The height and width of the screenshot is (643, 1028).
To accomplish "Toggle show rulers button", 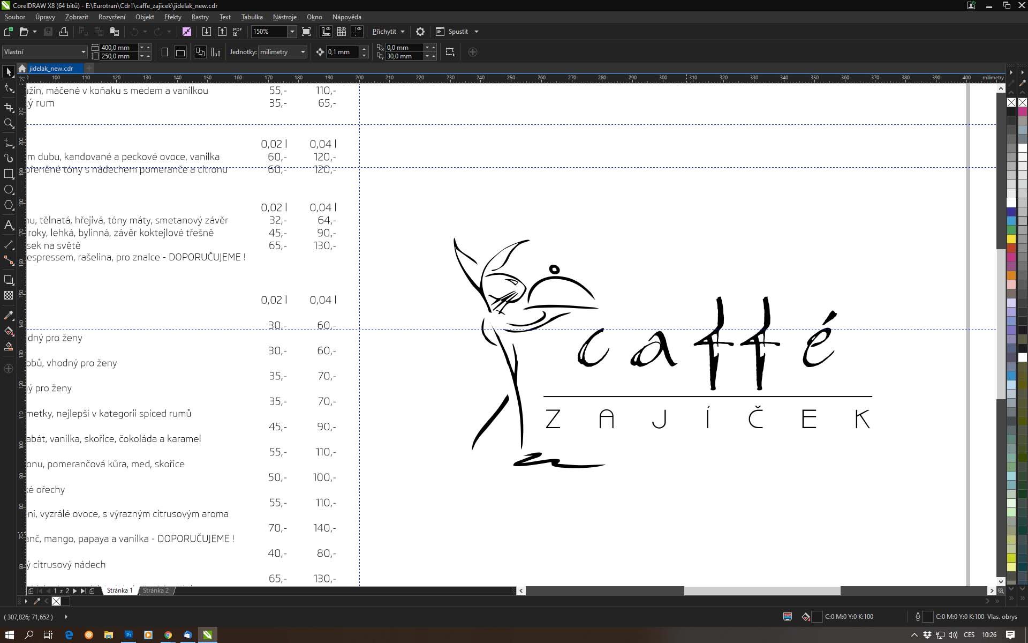I will coord(326,32).
